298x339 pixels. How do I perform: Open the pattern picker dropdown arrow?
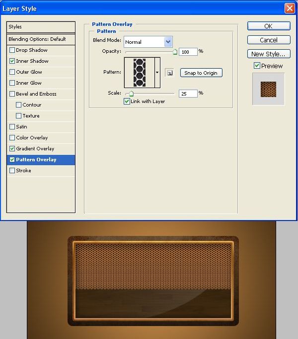point(157,73)
